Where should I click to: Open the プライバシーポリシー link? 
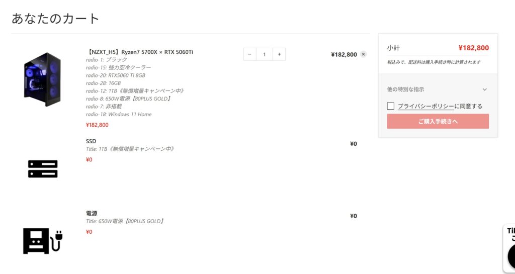click(426, 106)
